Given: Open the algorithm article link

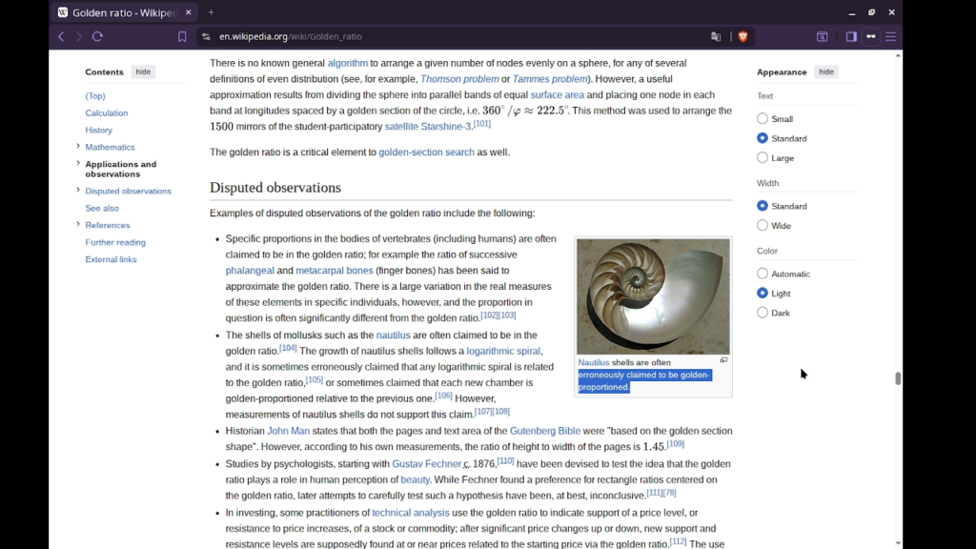Looking at the screenshot, I should click(347, 63).
